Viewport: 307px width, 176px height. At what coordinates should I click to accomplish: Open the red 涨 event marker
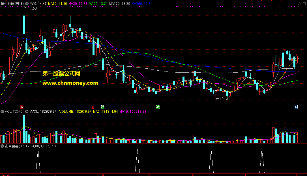pos(22,107)
